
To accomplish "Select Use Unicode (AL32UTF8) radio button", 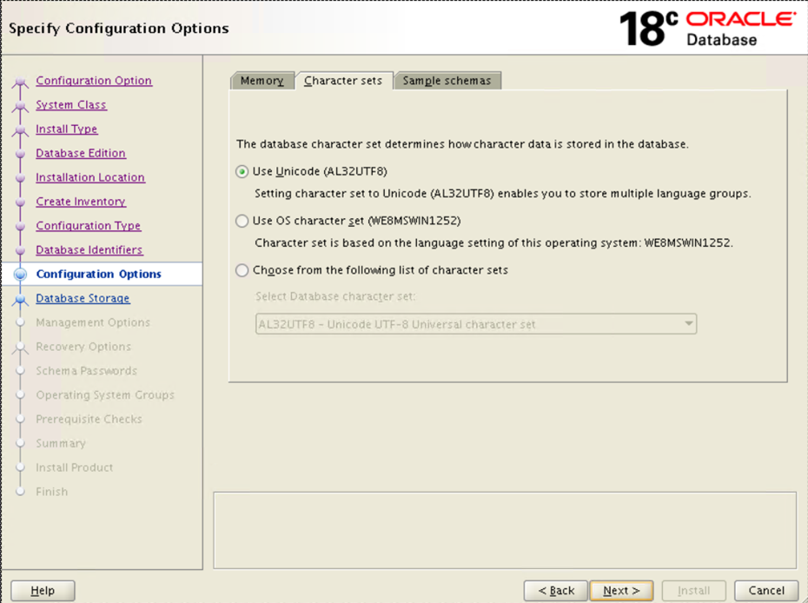I will (x=242, y=172).
